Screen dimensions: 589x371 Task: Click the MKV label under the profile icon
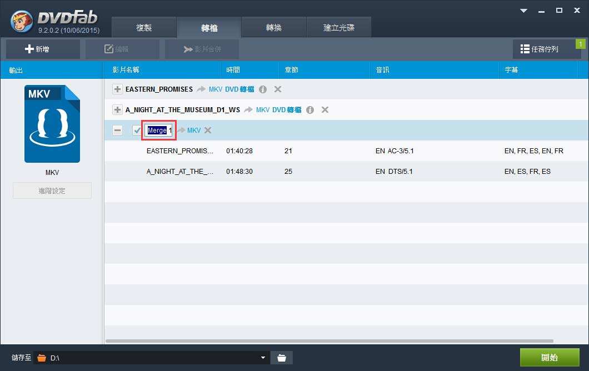click(52, 173)
